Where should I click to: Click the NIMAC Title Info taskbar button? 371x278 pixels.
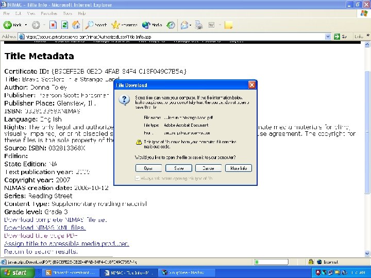(x=129, y=272)
